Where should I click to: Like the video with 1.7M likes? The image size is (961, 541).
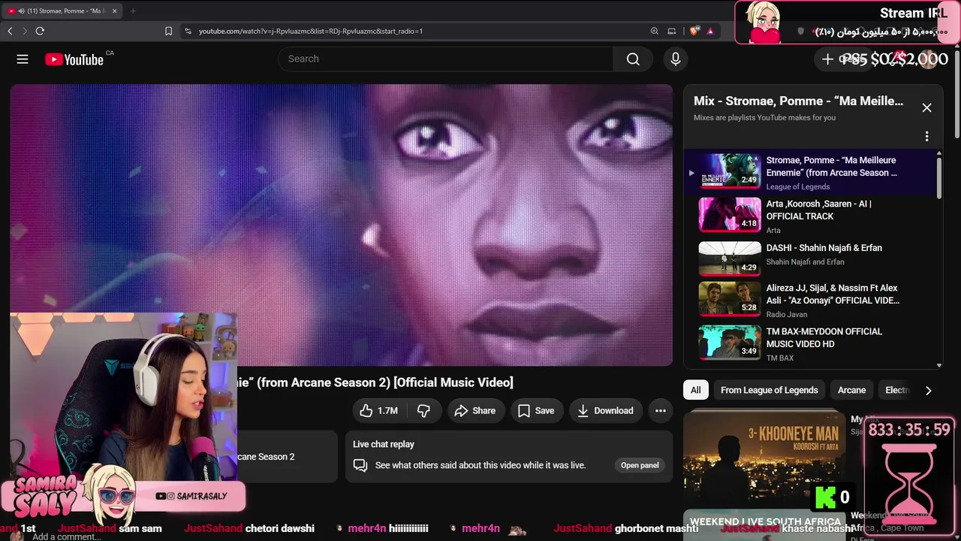point(379,410)
